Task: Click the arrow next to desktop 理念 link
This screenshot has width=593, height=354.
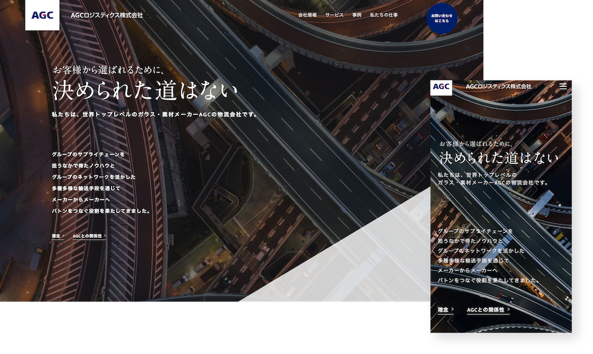Action: (63, 236)
